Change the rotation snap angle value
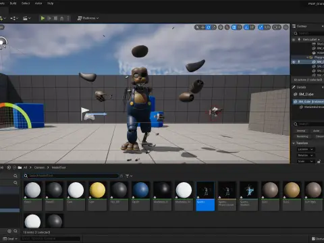Screen dimensions: 324x243 (252, 27)
